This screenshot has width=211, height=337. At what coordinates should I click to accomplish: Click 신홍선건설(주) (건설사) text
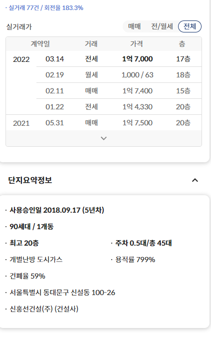[44, 309]
